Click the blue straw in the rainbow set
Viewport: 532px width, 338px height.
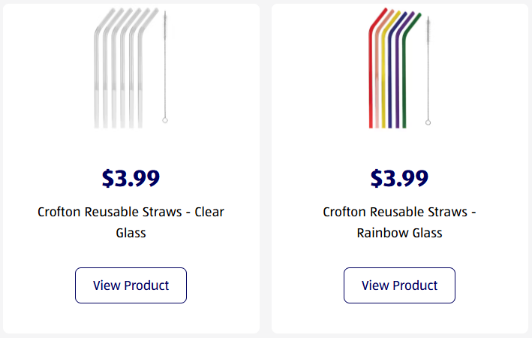(x=391, y=83)
